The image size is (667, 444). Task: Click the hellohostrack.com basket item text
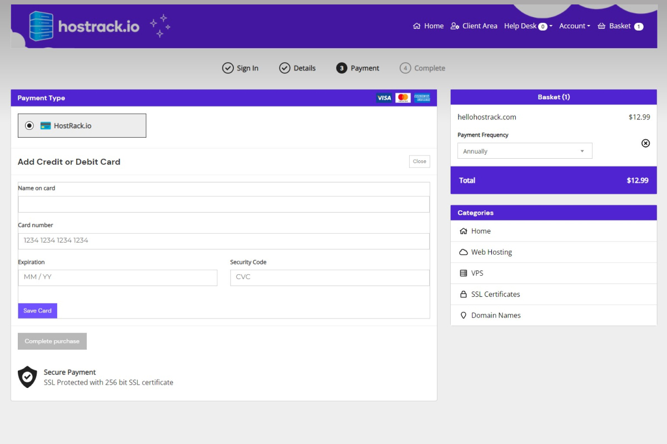click(x=487, y=117)
